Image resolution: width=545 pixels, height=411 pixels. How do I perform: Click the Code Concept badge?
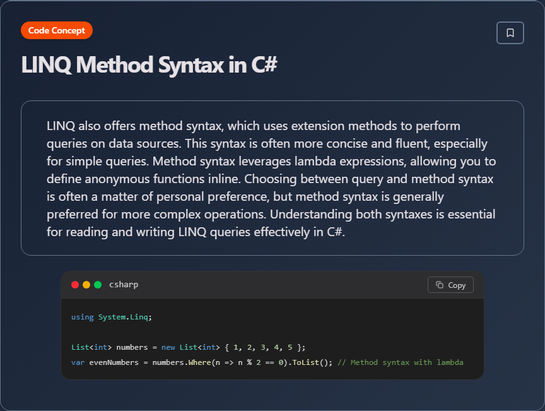click(57, 31)
